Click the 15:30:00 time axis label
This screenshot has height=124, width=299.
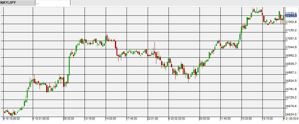coord(247,119)
